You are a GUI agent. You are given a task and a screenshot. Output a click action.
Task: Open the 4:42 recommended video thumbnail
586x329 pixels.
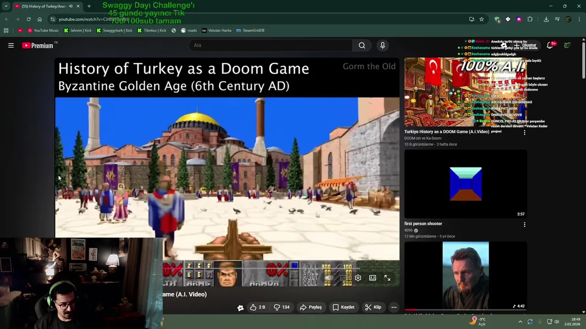click(466, 276)
